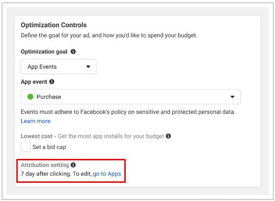Open the info tooltip next to App event
The width and height of the screenshot is (275, 201).
click(52, 82)
